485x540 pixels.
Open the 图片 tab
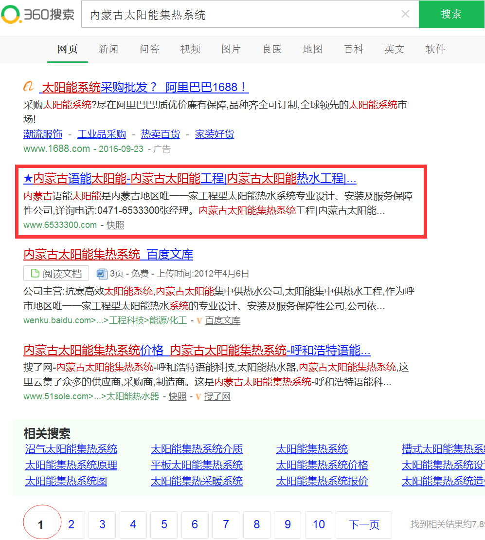[x=231, y=49]
